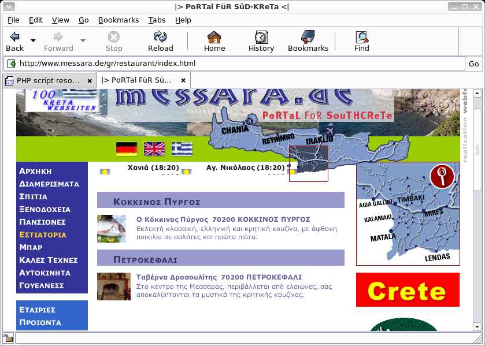Select the Greek flag language icon
485x346 pixels.
182,149
